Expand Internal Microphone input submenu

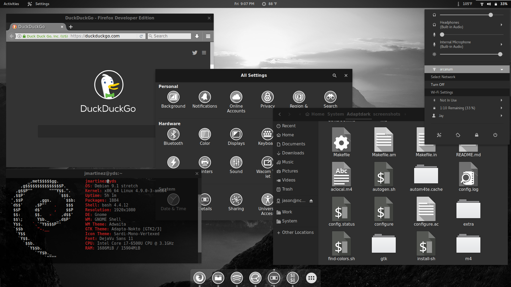tap(501, 44)
